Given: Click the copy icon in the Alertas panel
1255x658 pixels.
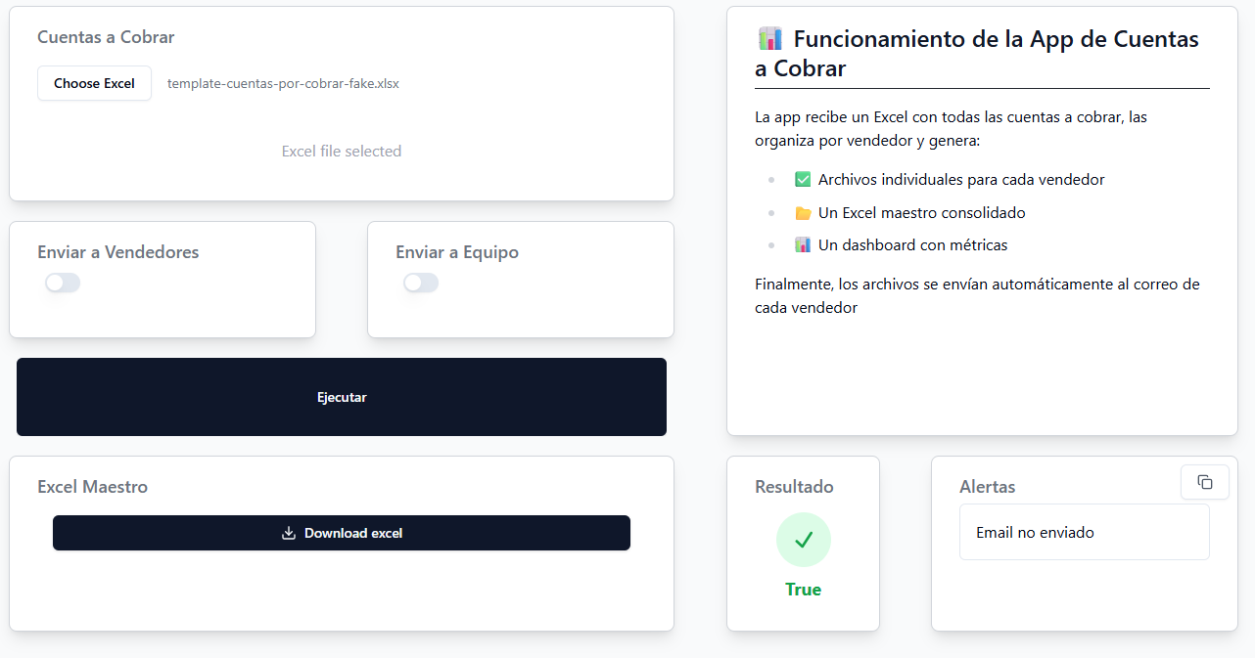Looking at the screenshot, I should (1205, 481).
